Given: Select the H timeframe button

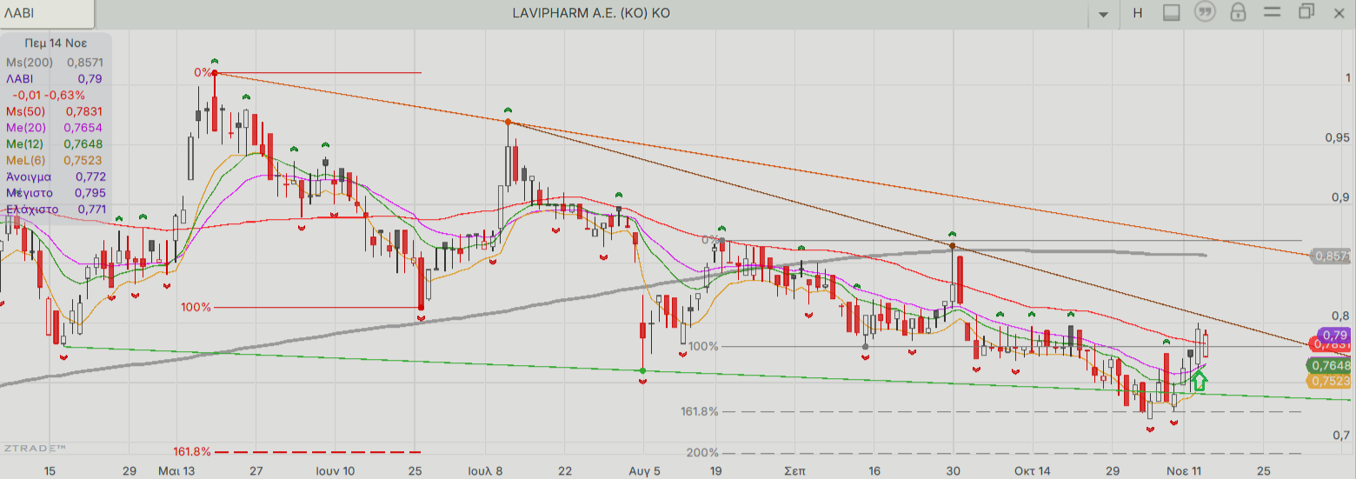Looking at the screenshot, I should (1136, 13).
